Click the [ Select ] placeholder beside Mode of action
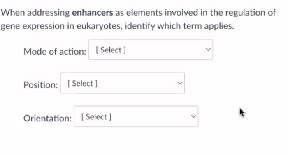The image size is (288, 155). coord(111,50)
